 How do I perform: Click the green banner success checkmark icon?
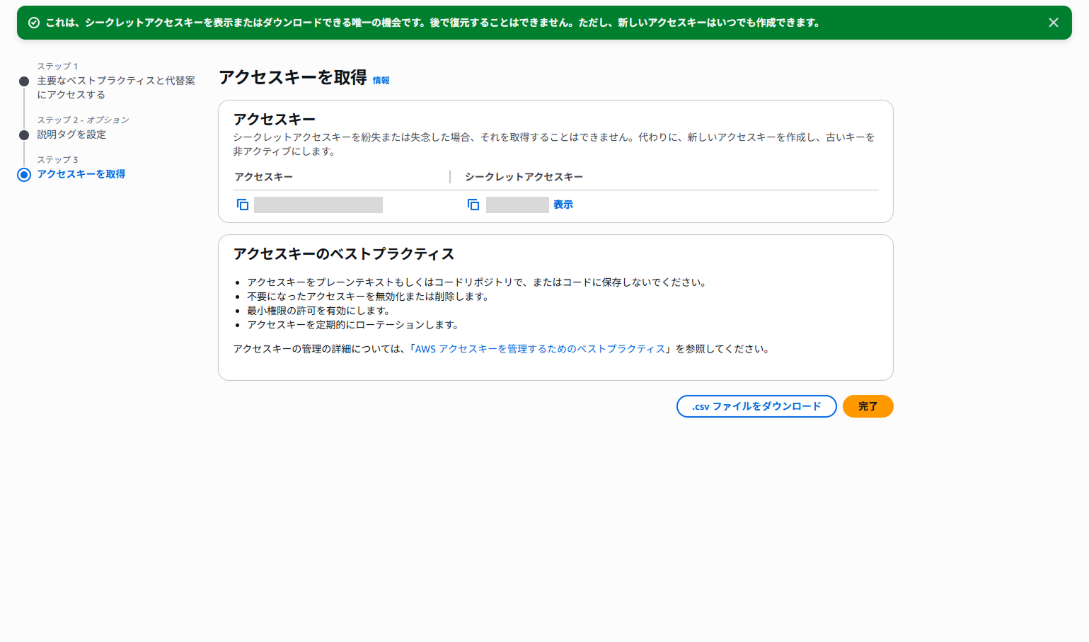33,23
